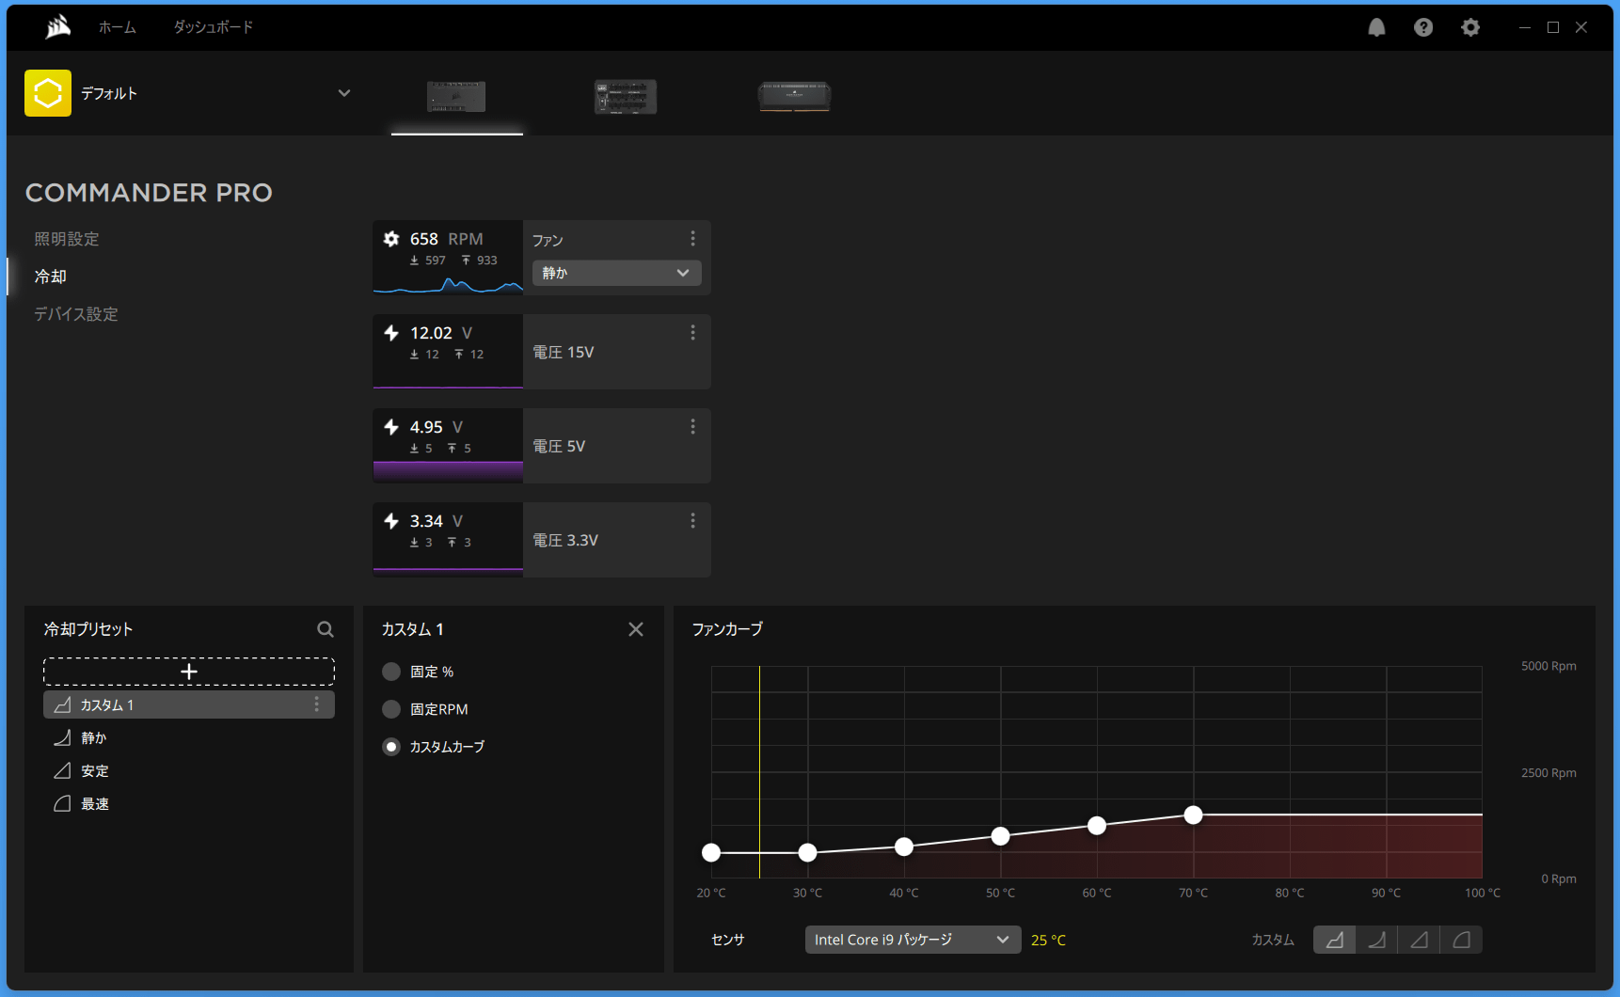Click the 安定 preset curve icon
This screenshot has width=1620, height=997.
[x=63, y=770]
